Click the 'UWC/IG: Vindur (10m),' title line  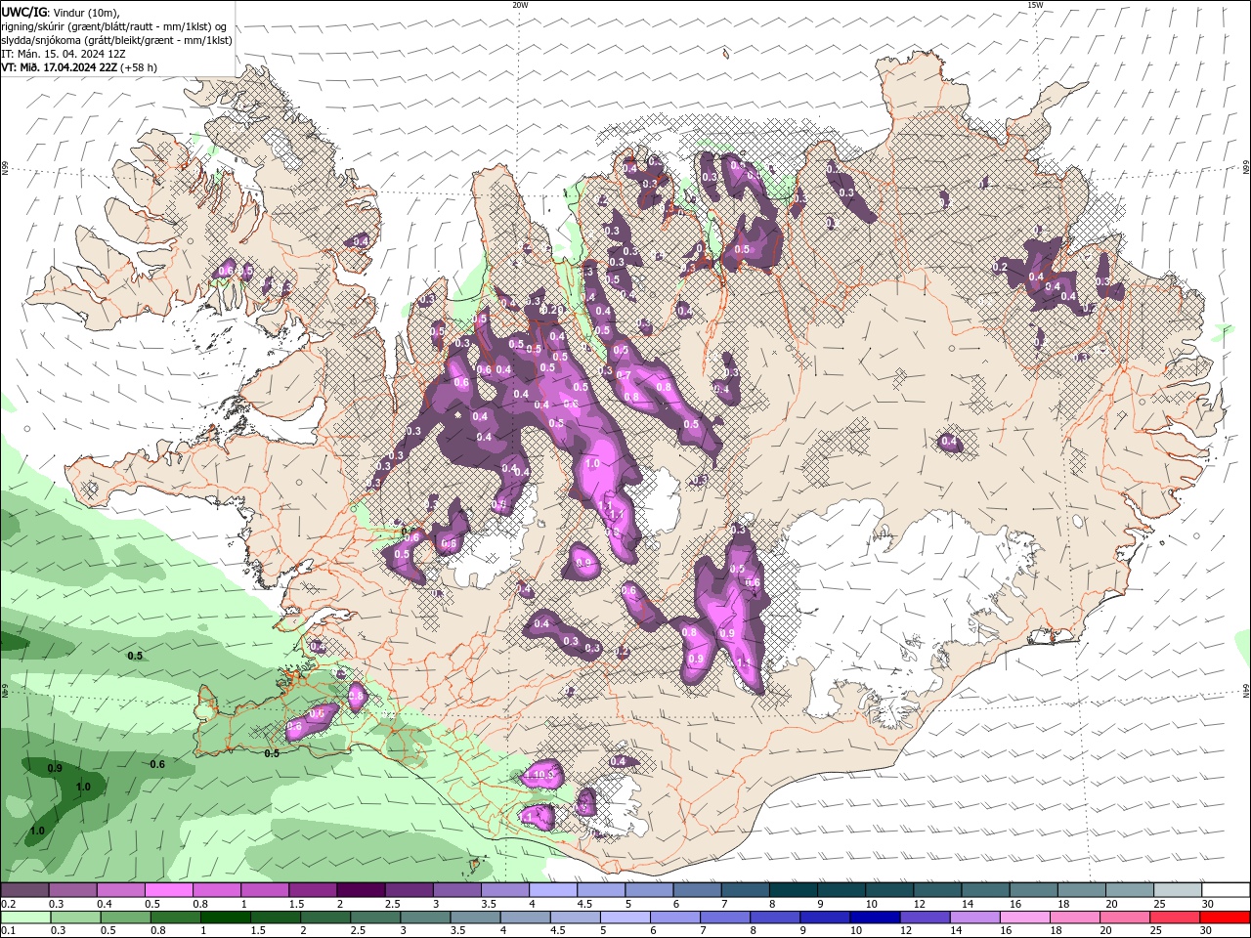[x=62, y=11]
